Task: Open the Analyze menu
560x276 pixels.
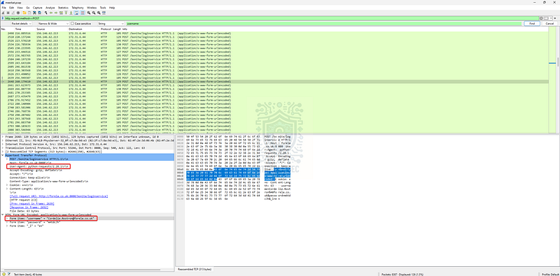Action: pyautogui.click(x=50, y=8)
